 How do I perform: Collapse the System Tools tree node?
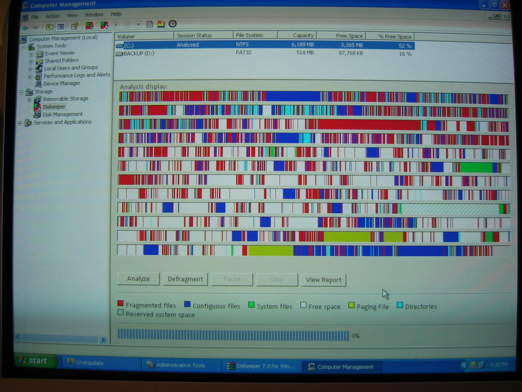tap(23, 47)
